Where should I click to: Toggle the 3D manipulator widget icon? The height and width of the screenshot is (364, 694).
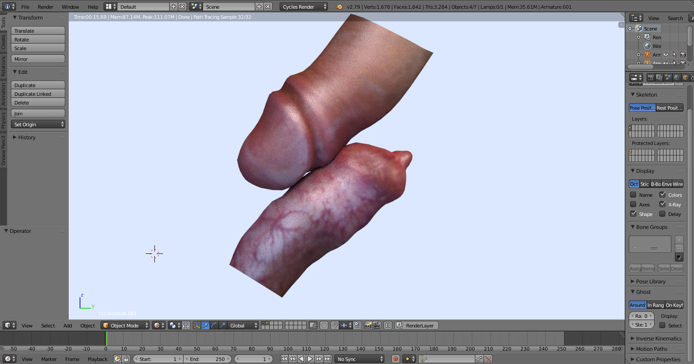point(197,325)
